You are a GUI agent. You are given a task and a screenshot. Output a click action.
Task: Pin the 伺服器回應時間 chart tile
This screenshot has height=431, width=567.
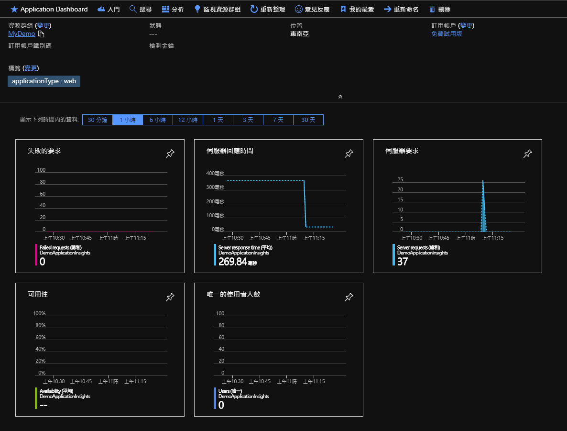pyautogui.click(x=349, y=154)
